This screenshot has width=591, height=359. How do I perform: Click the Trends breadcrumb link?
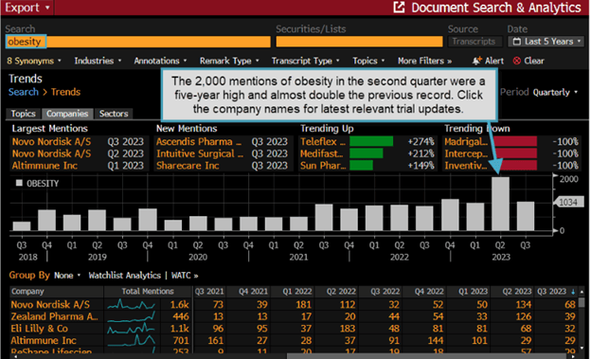tap(65, 92)
